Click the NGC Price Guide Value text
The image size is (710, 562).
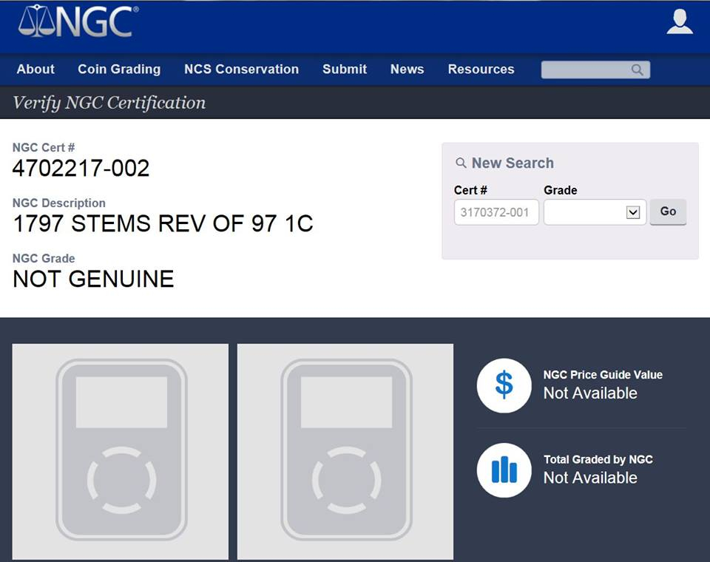603,375
